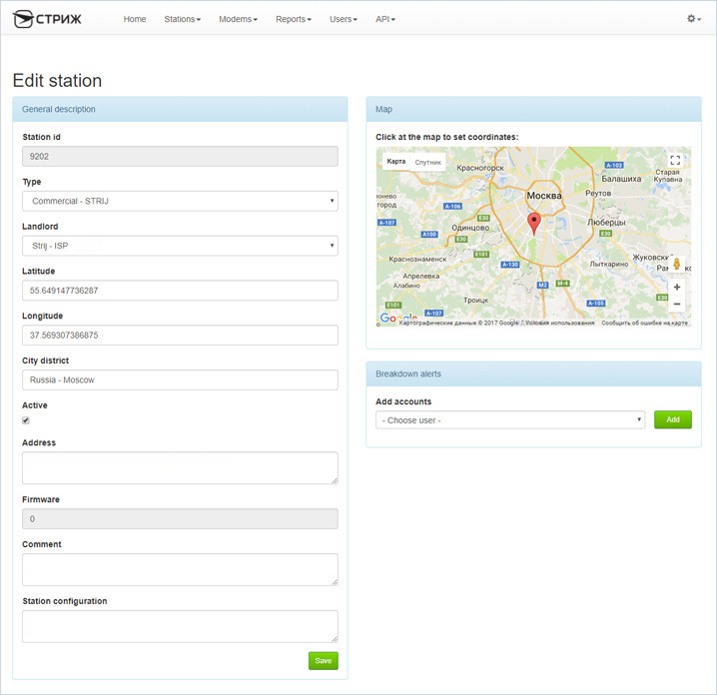Click the Google logo on map

point(398,318)
